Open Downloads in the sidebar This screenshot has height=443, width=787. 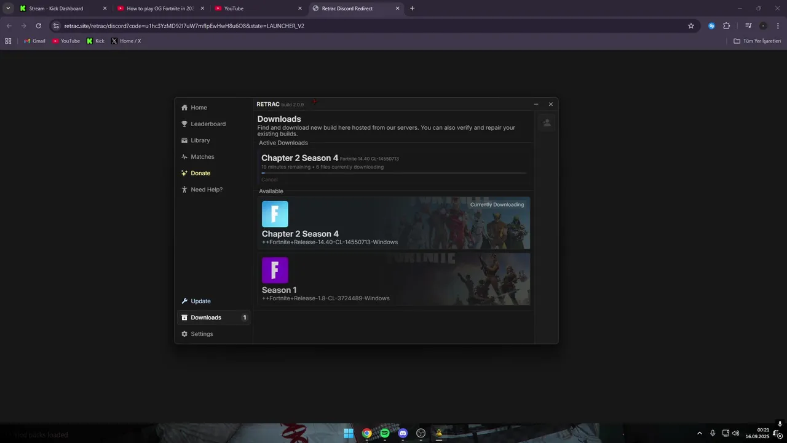click(213, 317)
